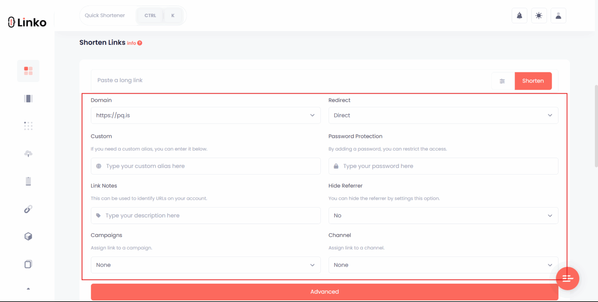Open the Hide Referrer dropdown

tap(443, 215)
